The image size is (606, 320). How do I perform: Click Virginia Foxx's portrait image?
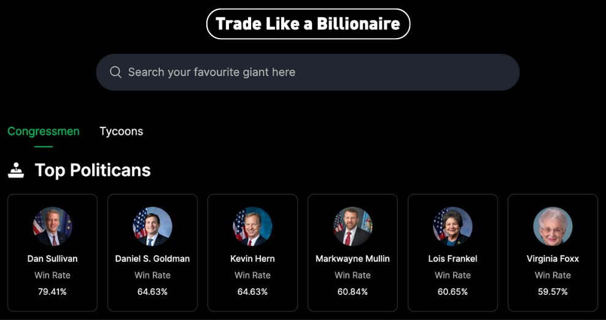553,227
